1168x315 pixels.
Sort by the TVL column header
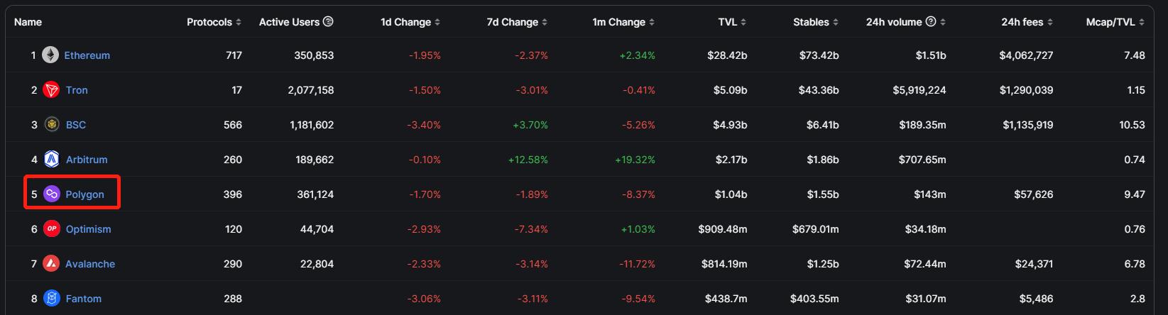point(732,22)
